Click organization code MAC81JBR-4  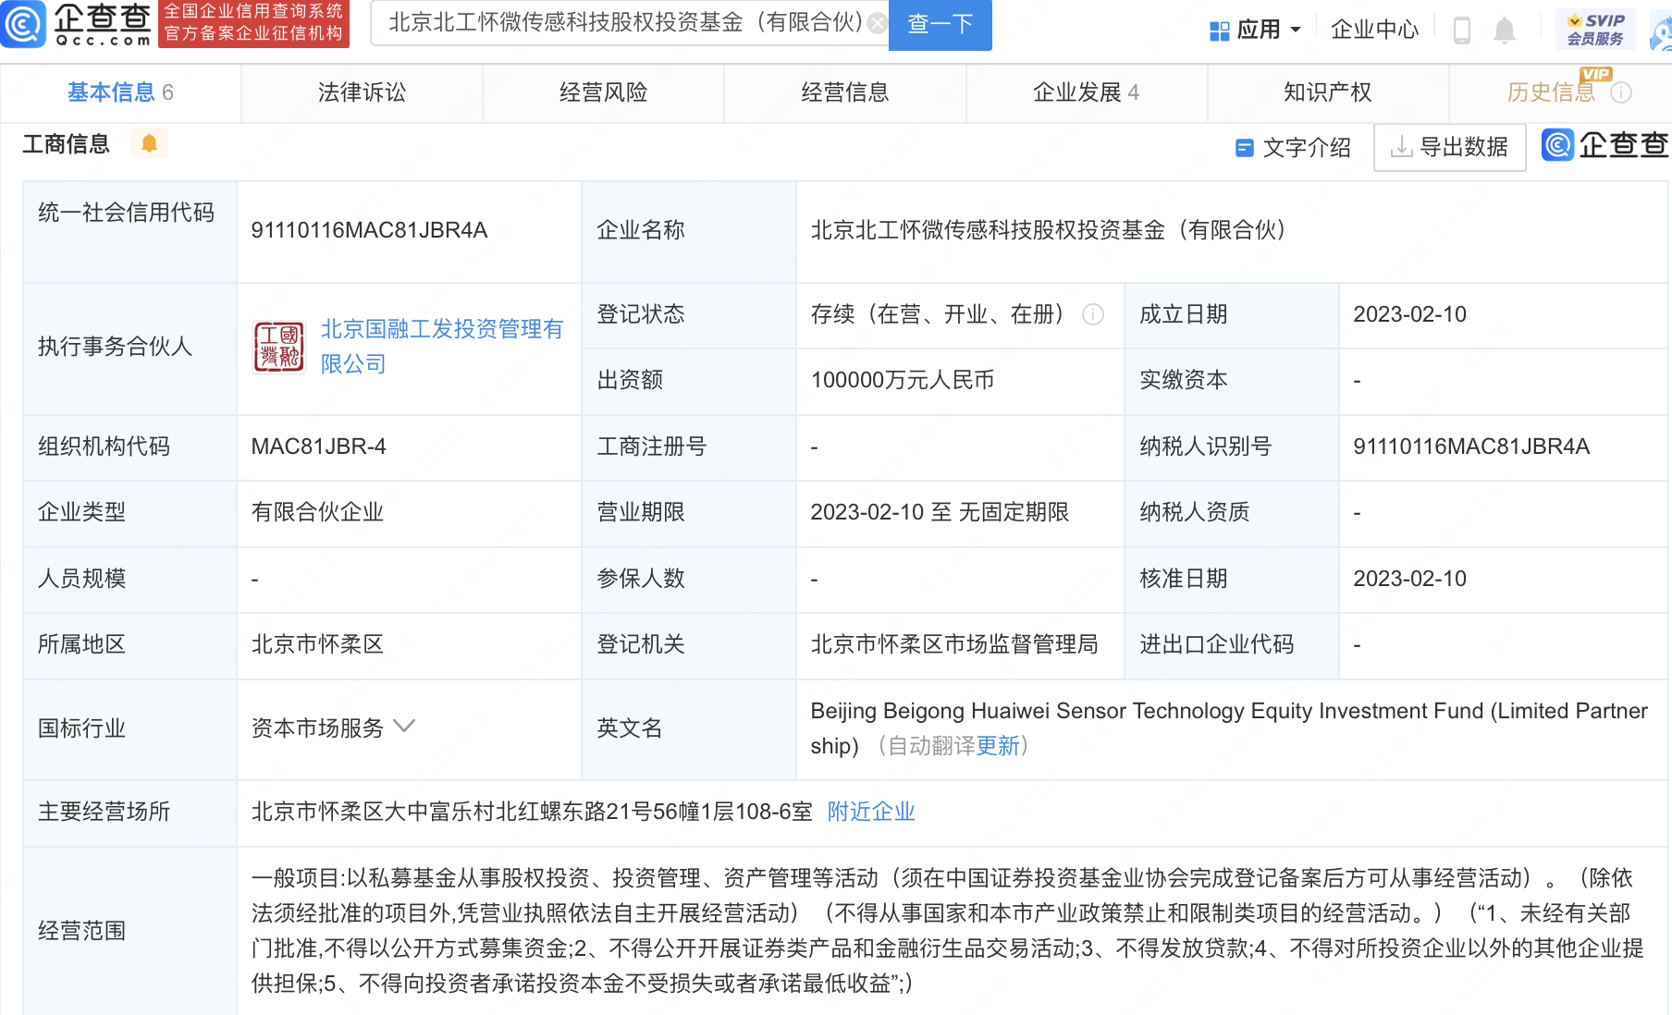(x=318, y=446)
